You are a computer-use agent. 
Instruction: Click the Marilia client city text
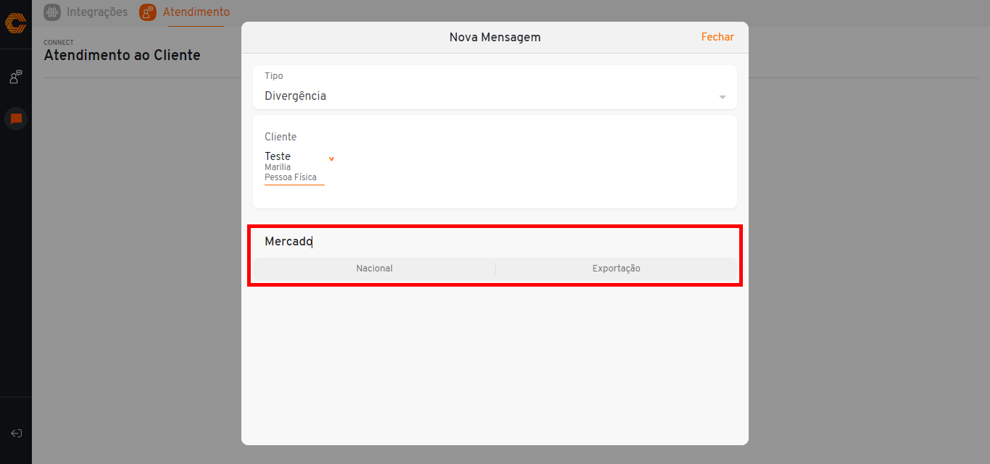(278, 167)
